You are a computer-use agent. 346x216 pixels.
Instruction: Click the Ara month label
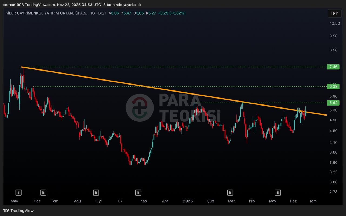[165, 201]
